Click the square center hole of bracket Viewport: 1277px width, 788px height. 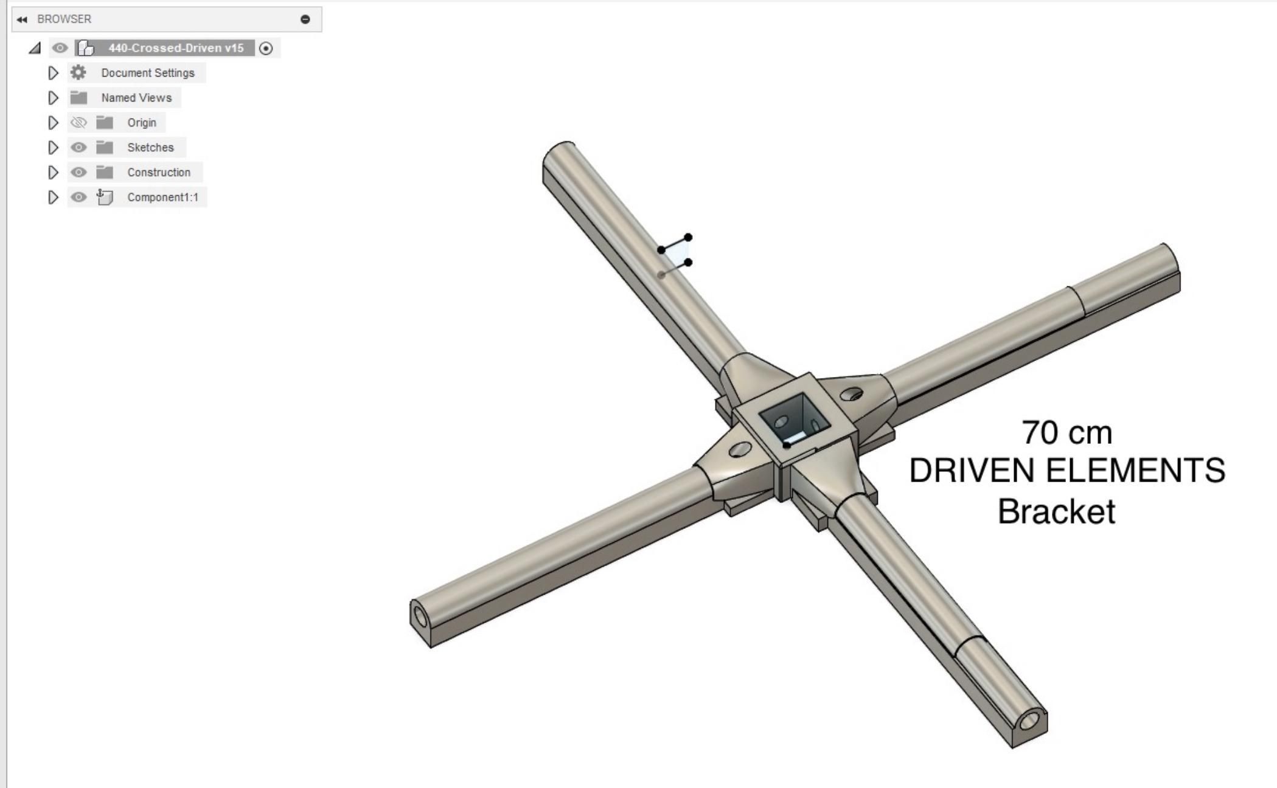click(794, 418)
